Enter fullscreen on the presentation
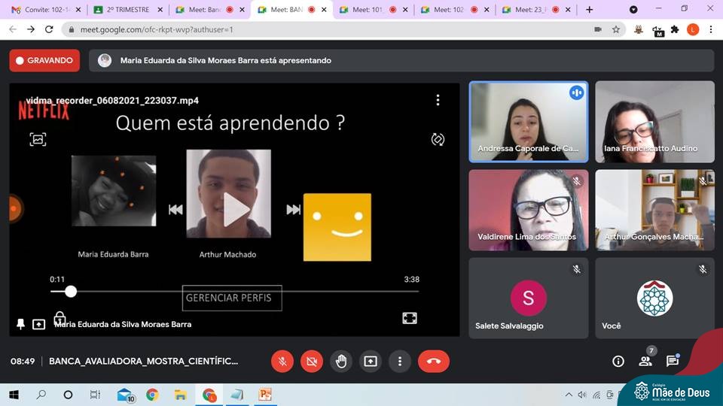This screenshot has height=406, width=723. (410, 318)
